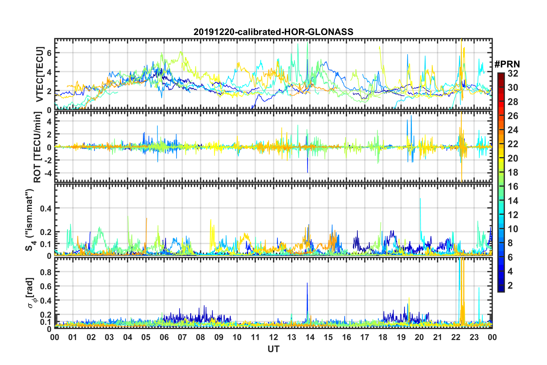
Task: Click UT axis tick label 19
Action: pyautogui.click(x=401, y=337)
